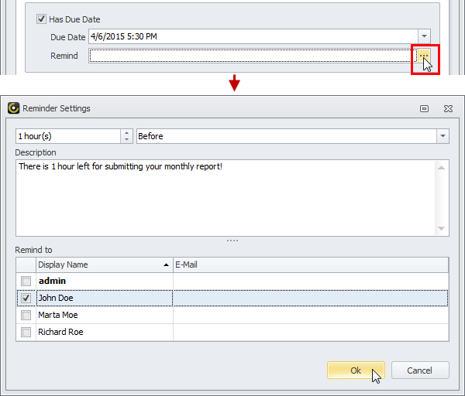Check the admin user checkbox

point(26,281)
